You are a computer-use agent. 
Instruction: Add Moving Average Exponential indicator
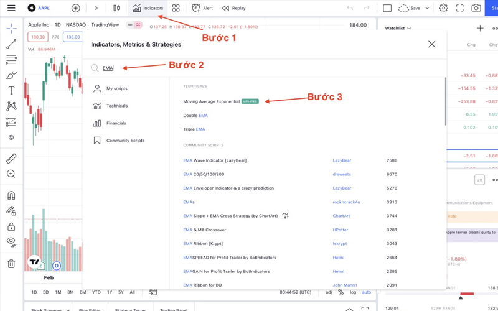tap(211, 101)
